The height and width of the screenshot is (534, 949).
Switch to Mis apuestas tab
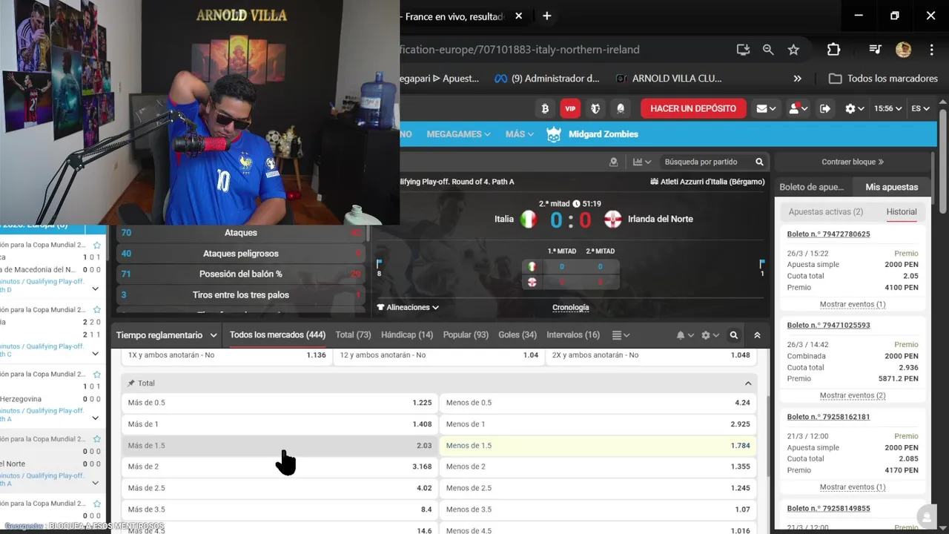891,187
